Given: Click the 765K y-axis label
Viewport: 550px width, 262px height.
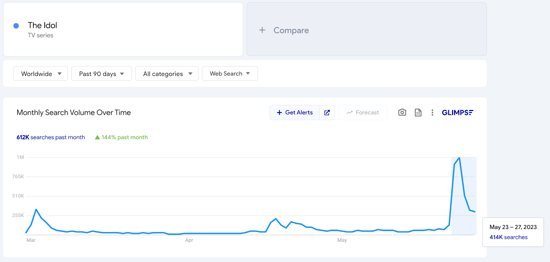Looking at the screenshot, I should point(18,176).
